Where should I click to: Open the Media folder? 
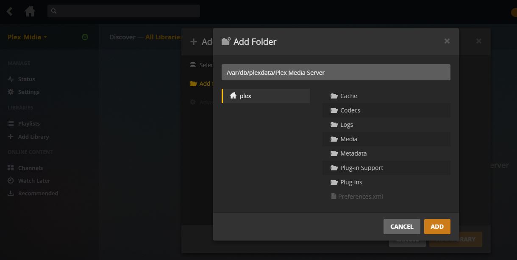pyautogui.click(x=386, y=139)
